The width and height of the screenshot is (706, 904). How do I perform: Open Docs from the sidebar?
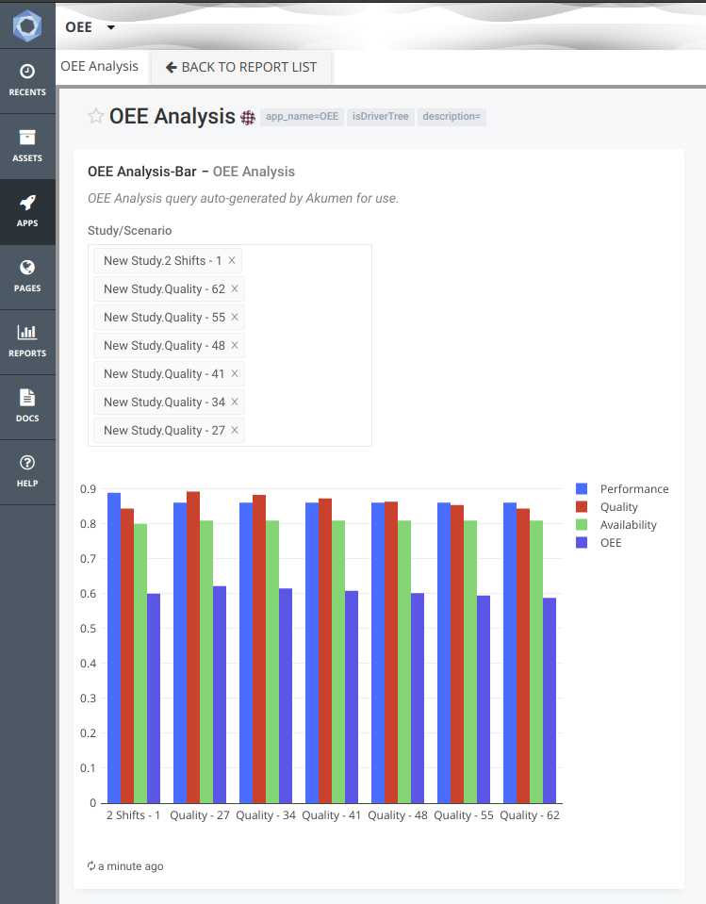click(x=27, y=405)
